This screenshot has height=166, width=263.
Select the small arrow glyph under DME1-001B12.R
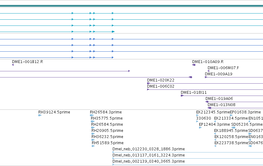[x=13, y=65]
